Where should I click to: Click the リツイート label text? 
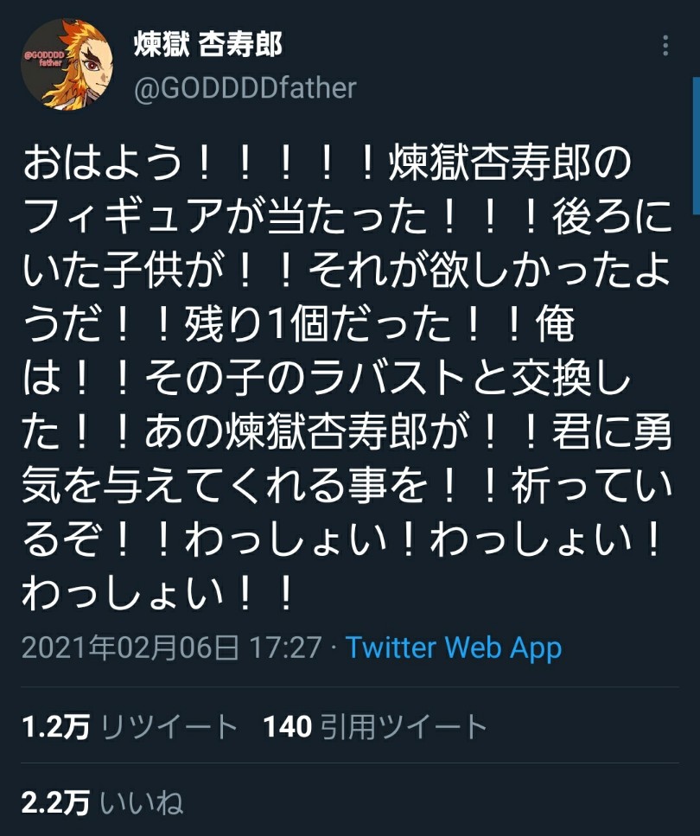(x=169, y=727)
